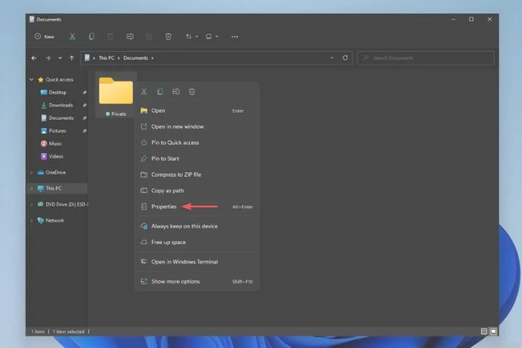Switch to large icons view in status bar
The image size is (522, 348).
(493, 331)
